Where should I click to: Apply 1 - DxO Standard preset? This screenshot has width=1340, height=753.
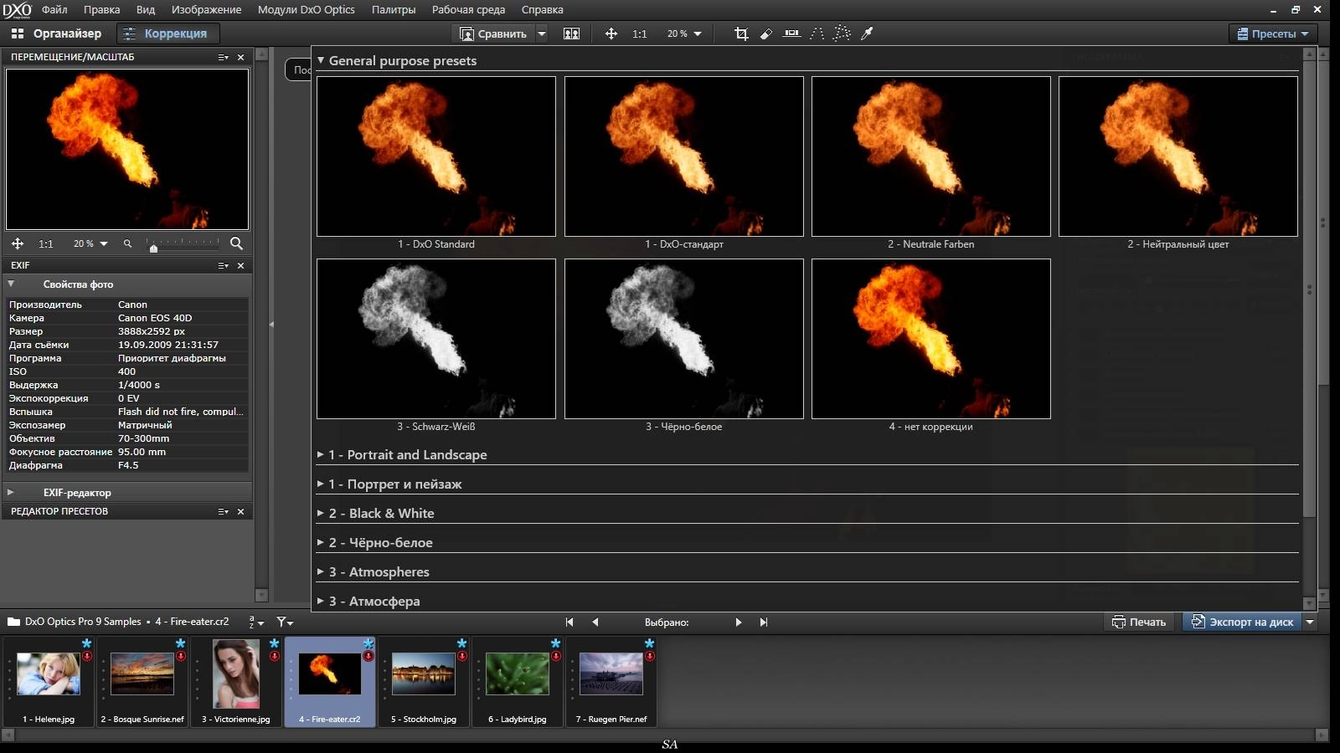point(435,156)
